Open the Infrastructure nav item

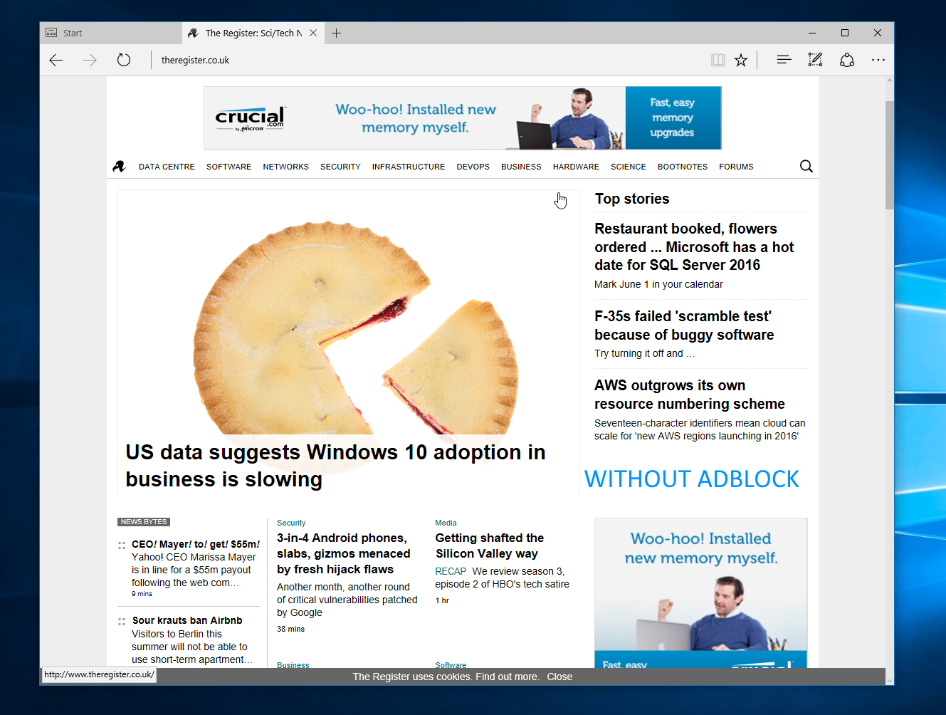(409, 167)
